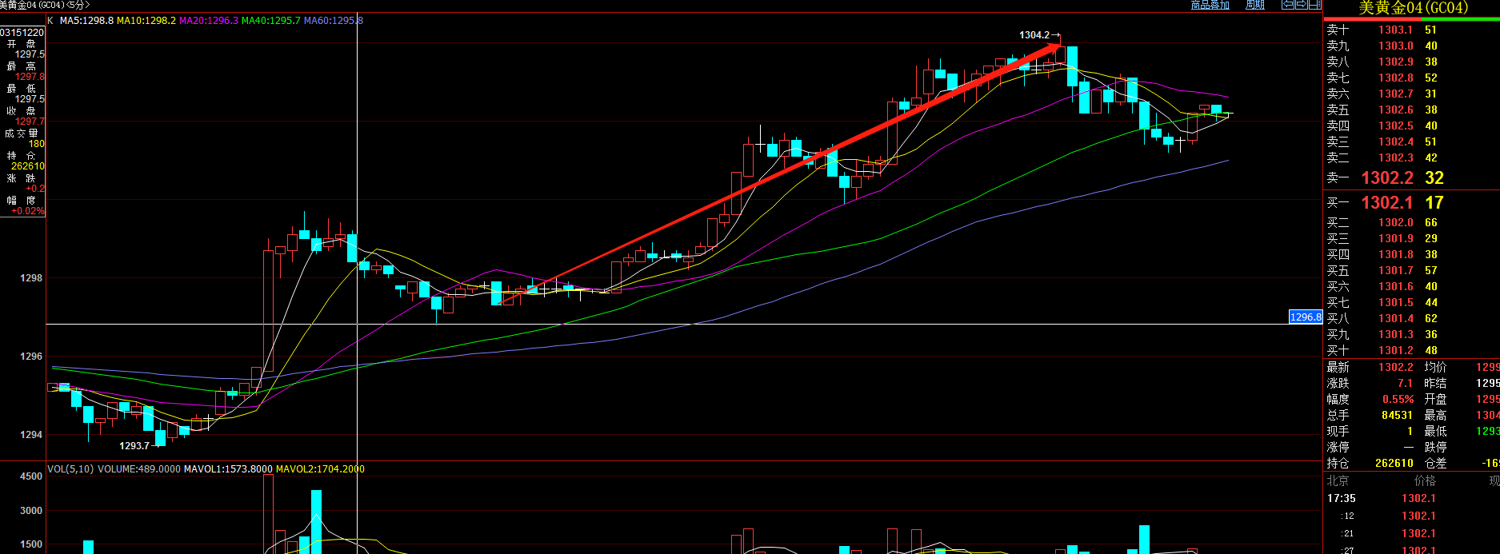Image resolution: width=1500 pixels, height=554 pixels.
Task: Select the MA5:1298.8 indicator label
Action: click(x=86, y=20)
